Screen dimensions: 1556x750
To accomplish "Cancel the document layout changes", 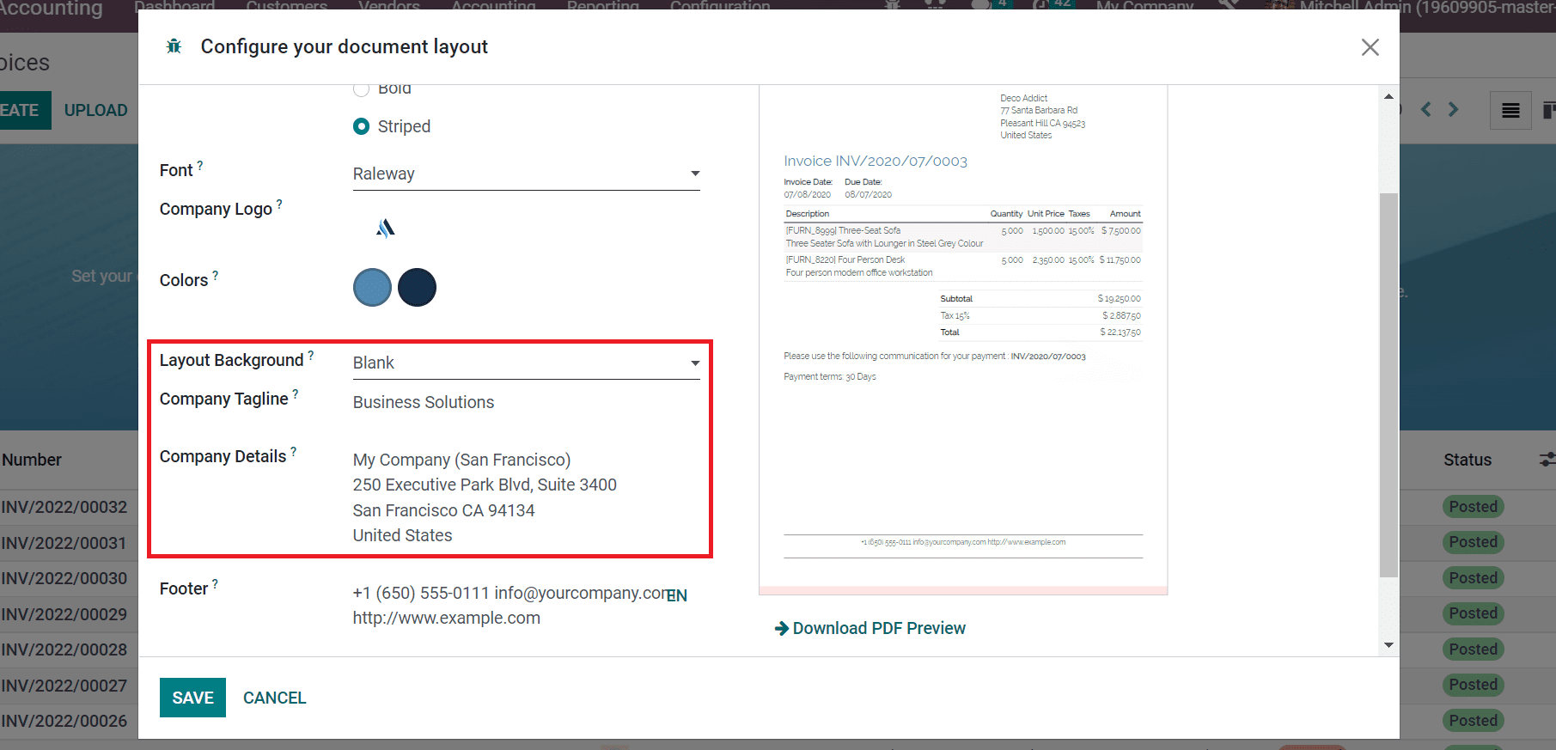I will (274, 698).
